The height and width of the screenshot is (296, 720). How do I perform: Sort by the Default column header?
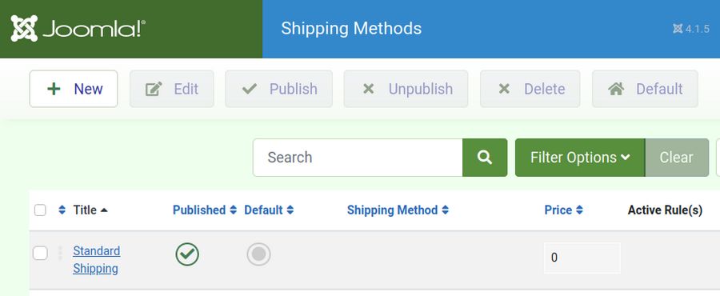pos(269,210)
